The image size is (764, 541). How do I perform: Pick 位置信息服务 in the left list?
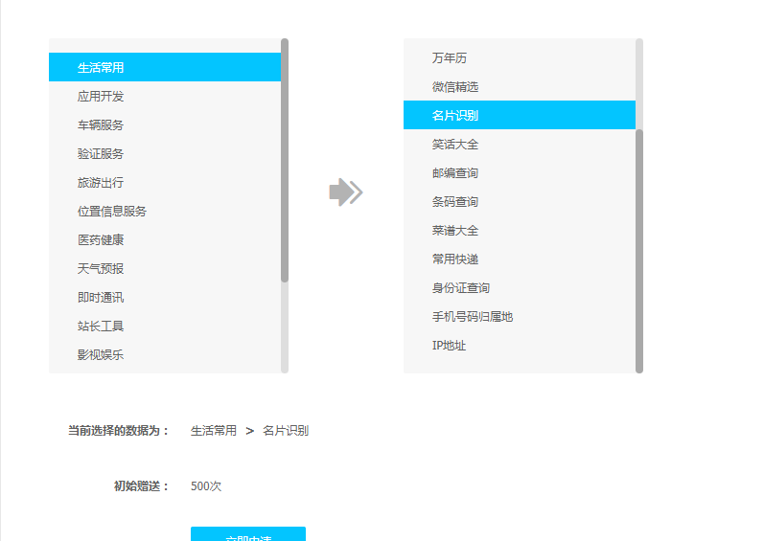click(x=112, y=212)
